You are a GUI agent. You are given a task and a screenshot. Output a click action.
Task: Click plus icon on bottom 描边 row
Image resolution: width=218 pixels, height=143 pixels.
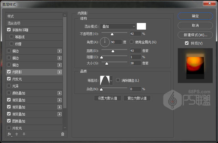60,65
